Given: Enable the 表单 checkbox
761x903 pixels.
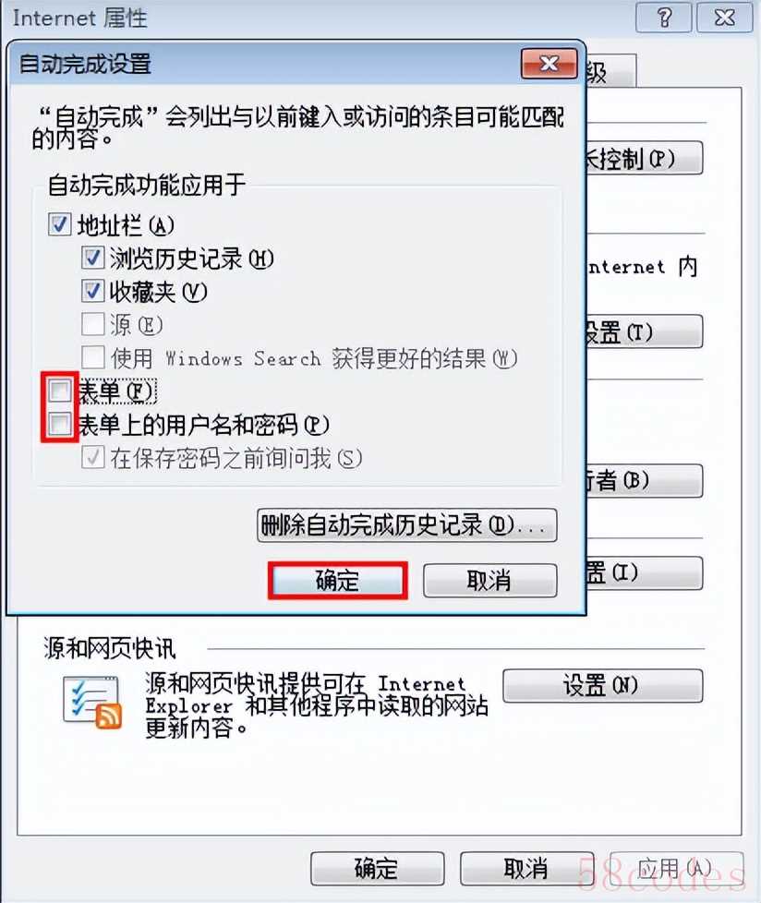Looking at the screenshot, I should click(60, 391).
